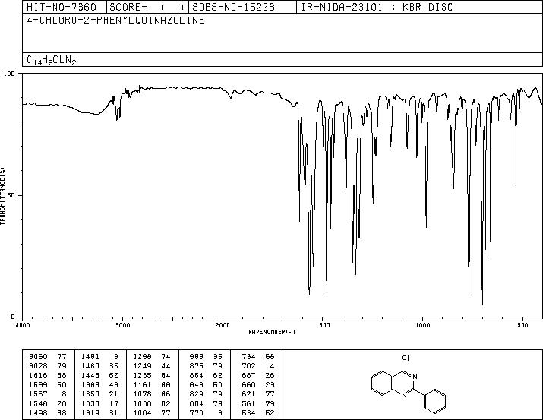
Task: Click the C14H9ClN2 molecular formula
Action: click(x=51, y=60)
